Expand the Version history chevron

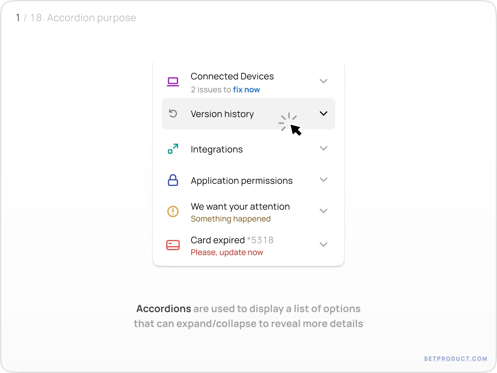click(324, 113)
